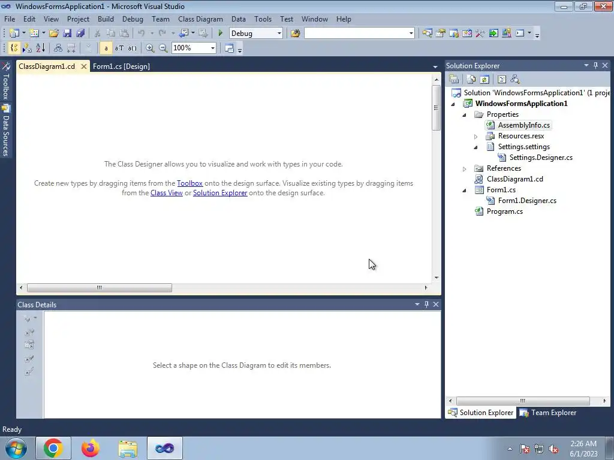Screen dimensions: 614x460
Task: Toggle Sort Alphabetically (A-Z) button
Action: coord(40,48)
